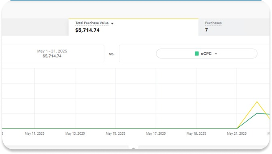This screenshot has width=272, height=154.
Task: Click the purchases count 7
Action: click(x=206, y=30)
